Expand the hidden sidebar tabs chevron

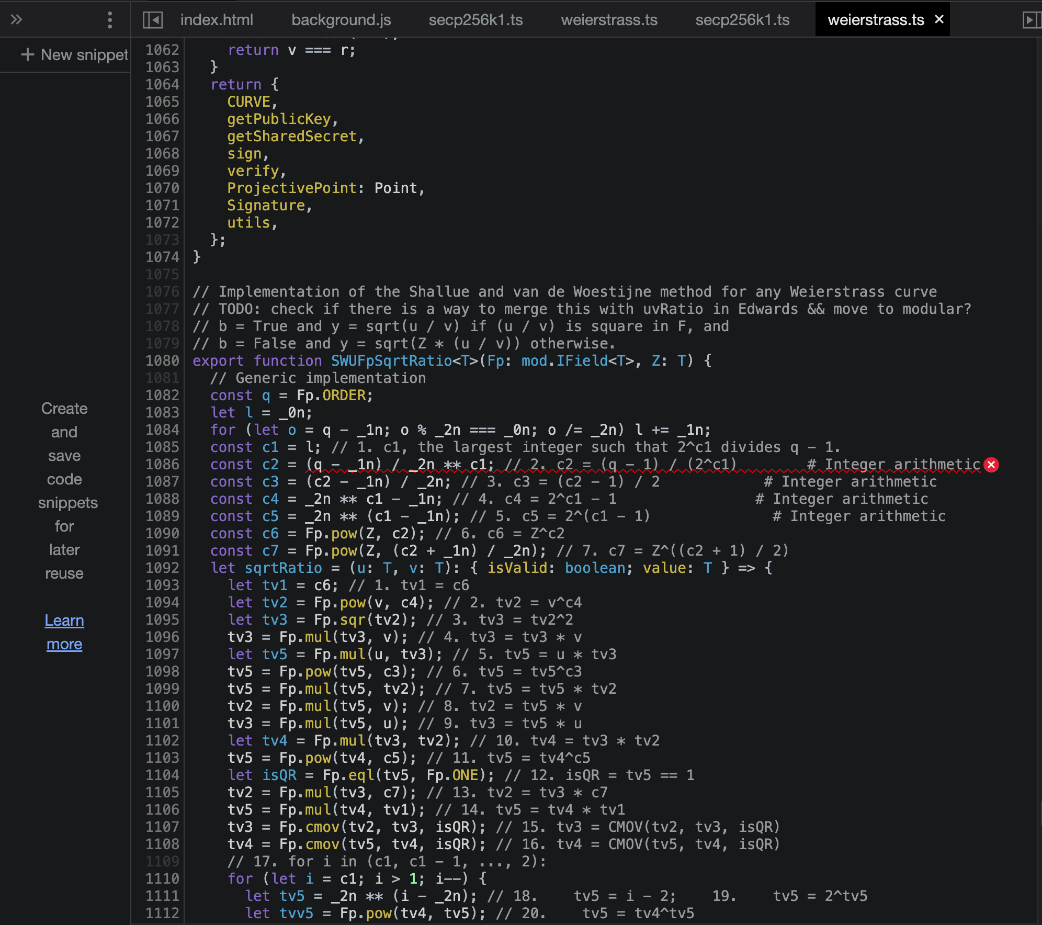(x=16, y=20)
